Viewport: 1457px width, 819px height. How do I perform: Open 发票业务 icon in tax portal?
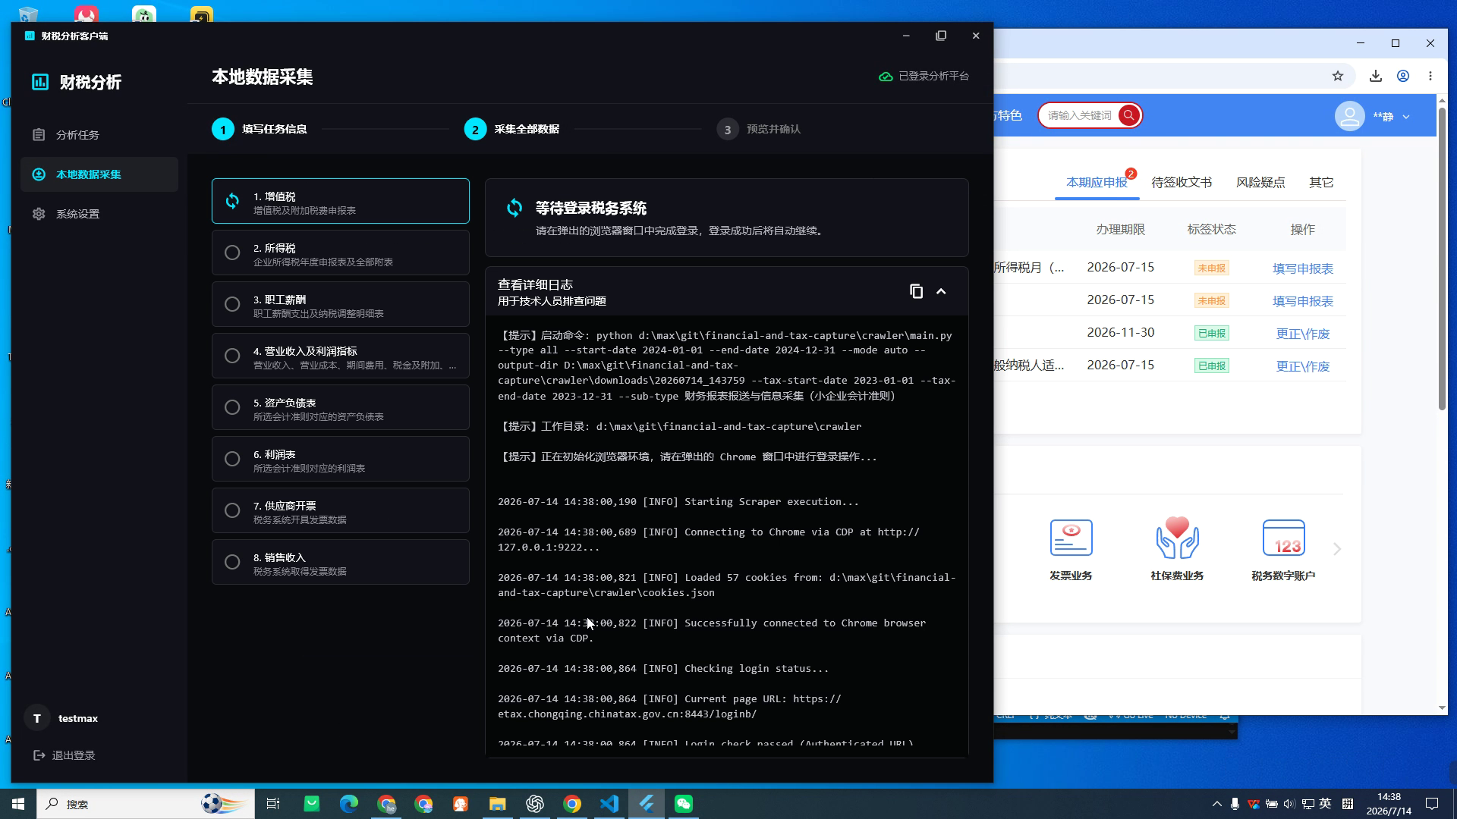1071,550
